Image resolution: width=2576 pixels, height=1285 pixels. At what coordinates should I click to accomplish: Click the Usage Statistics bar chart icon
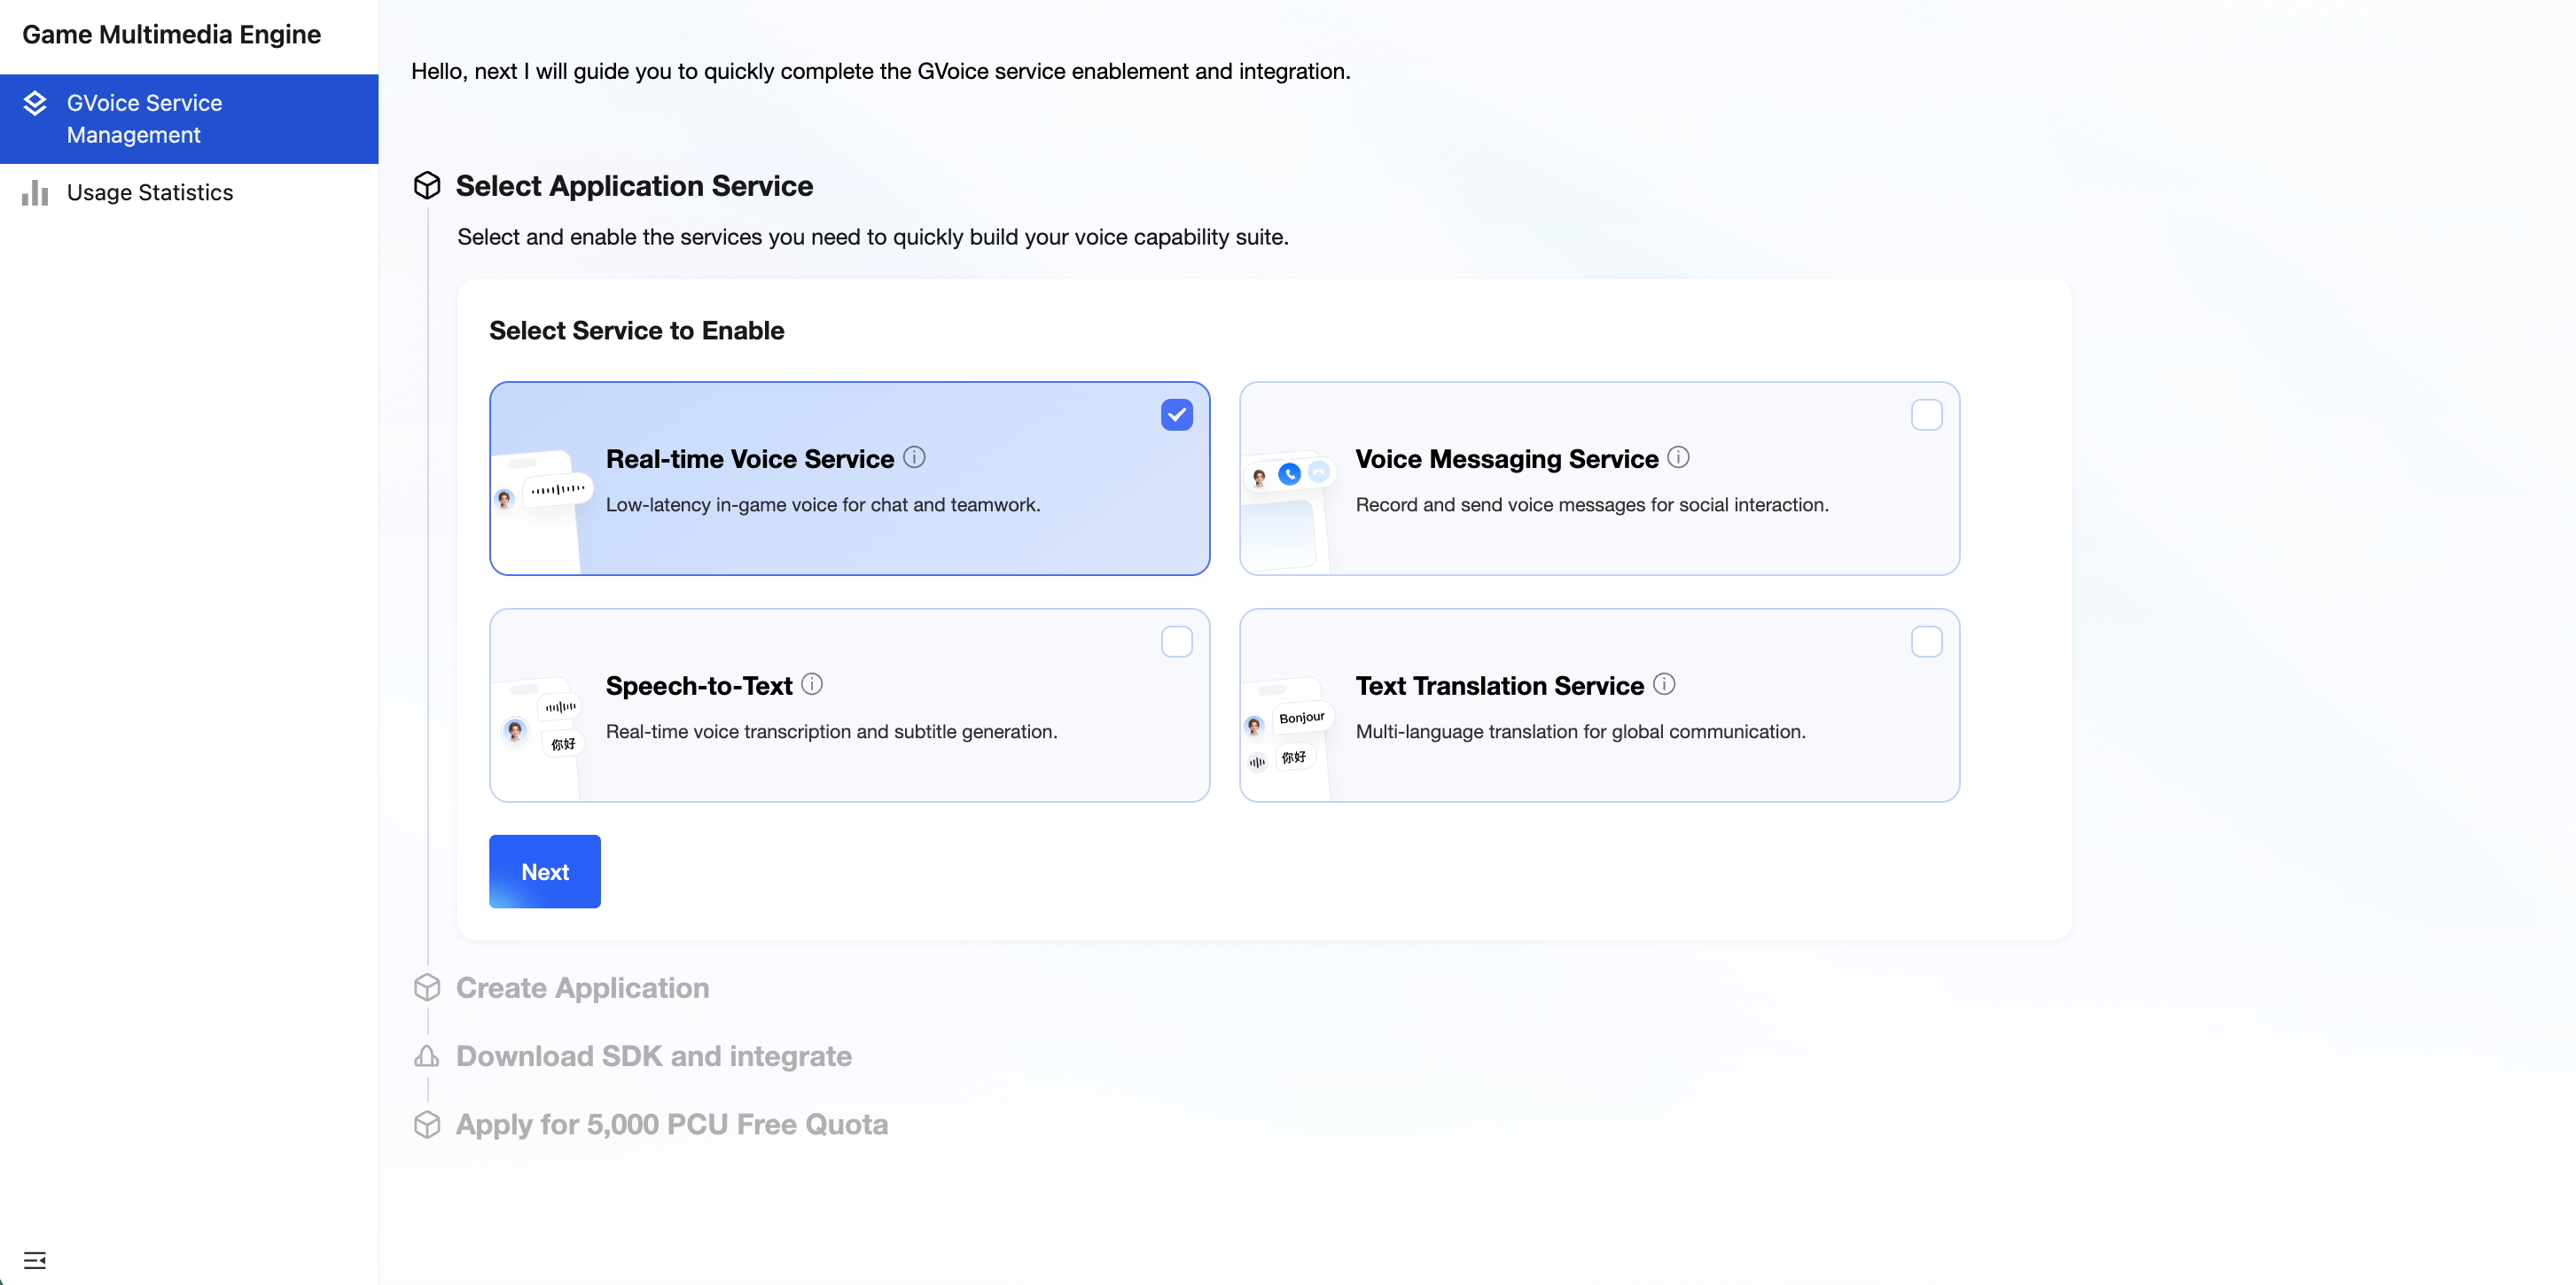point(35,192)
